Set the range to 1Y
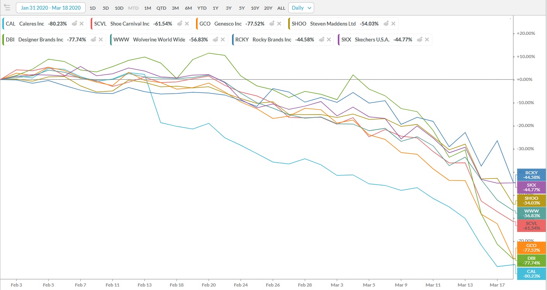This screenshot has width=547, height=290. pyautogui.click(x=215, y=8)
